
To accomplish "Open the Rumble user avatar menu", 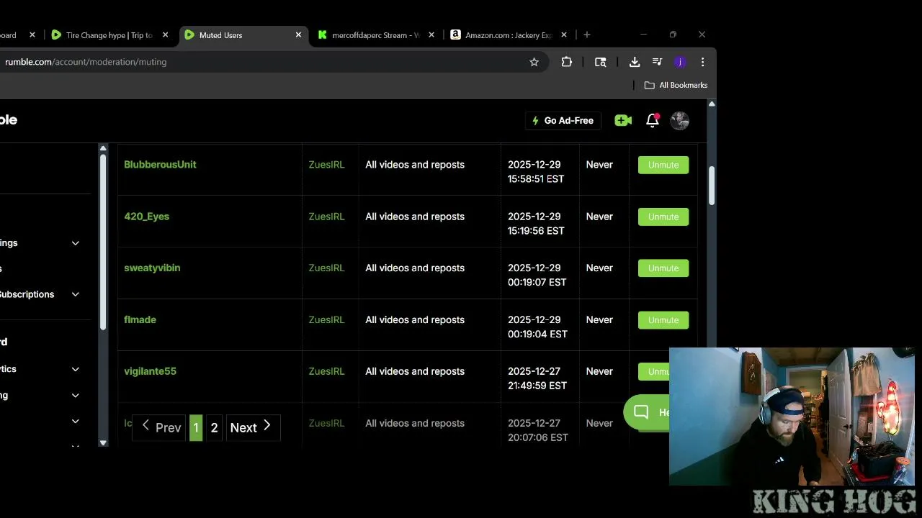I will [680, 121].
